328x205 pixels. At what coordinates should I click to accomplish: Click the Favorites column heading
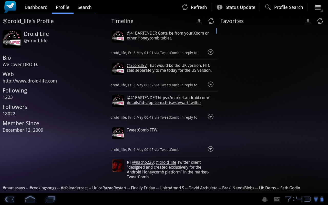[x=232, y=21]
